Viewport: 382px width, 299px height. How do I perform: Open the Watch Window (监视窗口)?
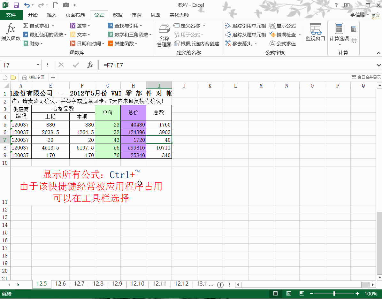tap(315, 33)
